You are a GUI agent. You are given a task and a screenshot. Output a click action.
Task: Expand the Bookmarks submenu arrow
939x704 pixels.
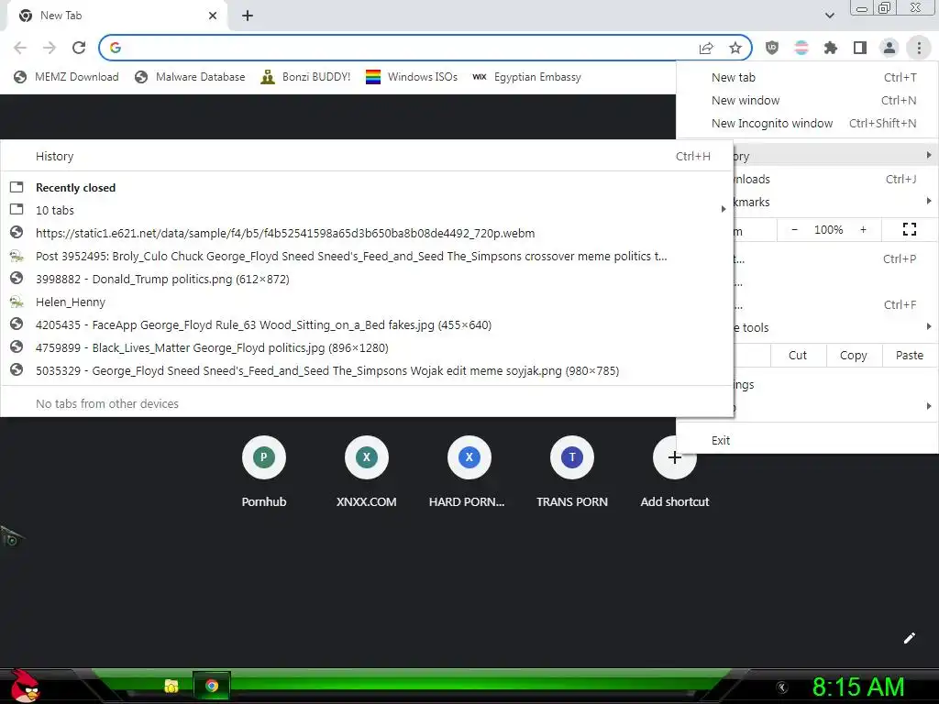coord(928,201)
